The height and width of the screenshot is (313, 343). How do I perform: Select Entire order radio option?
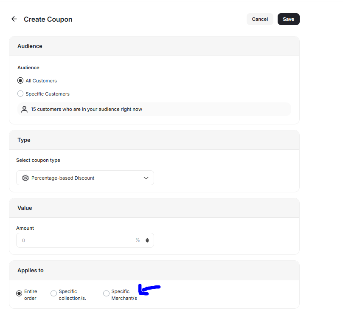coord(19,293)
